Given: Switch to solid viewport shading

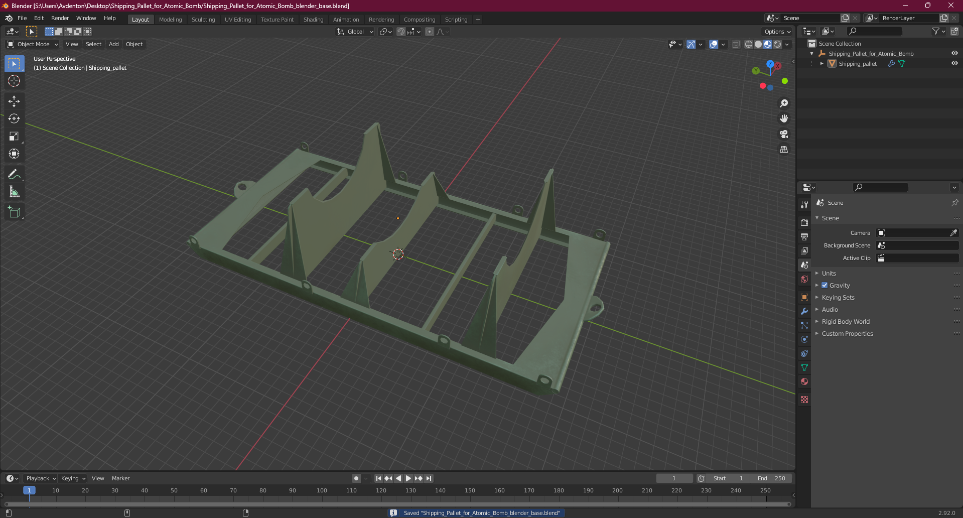Looking at the screenshot, I should pyautogui.click(x=758, y=44).
